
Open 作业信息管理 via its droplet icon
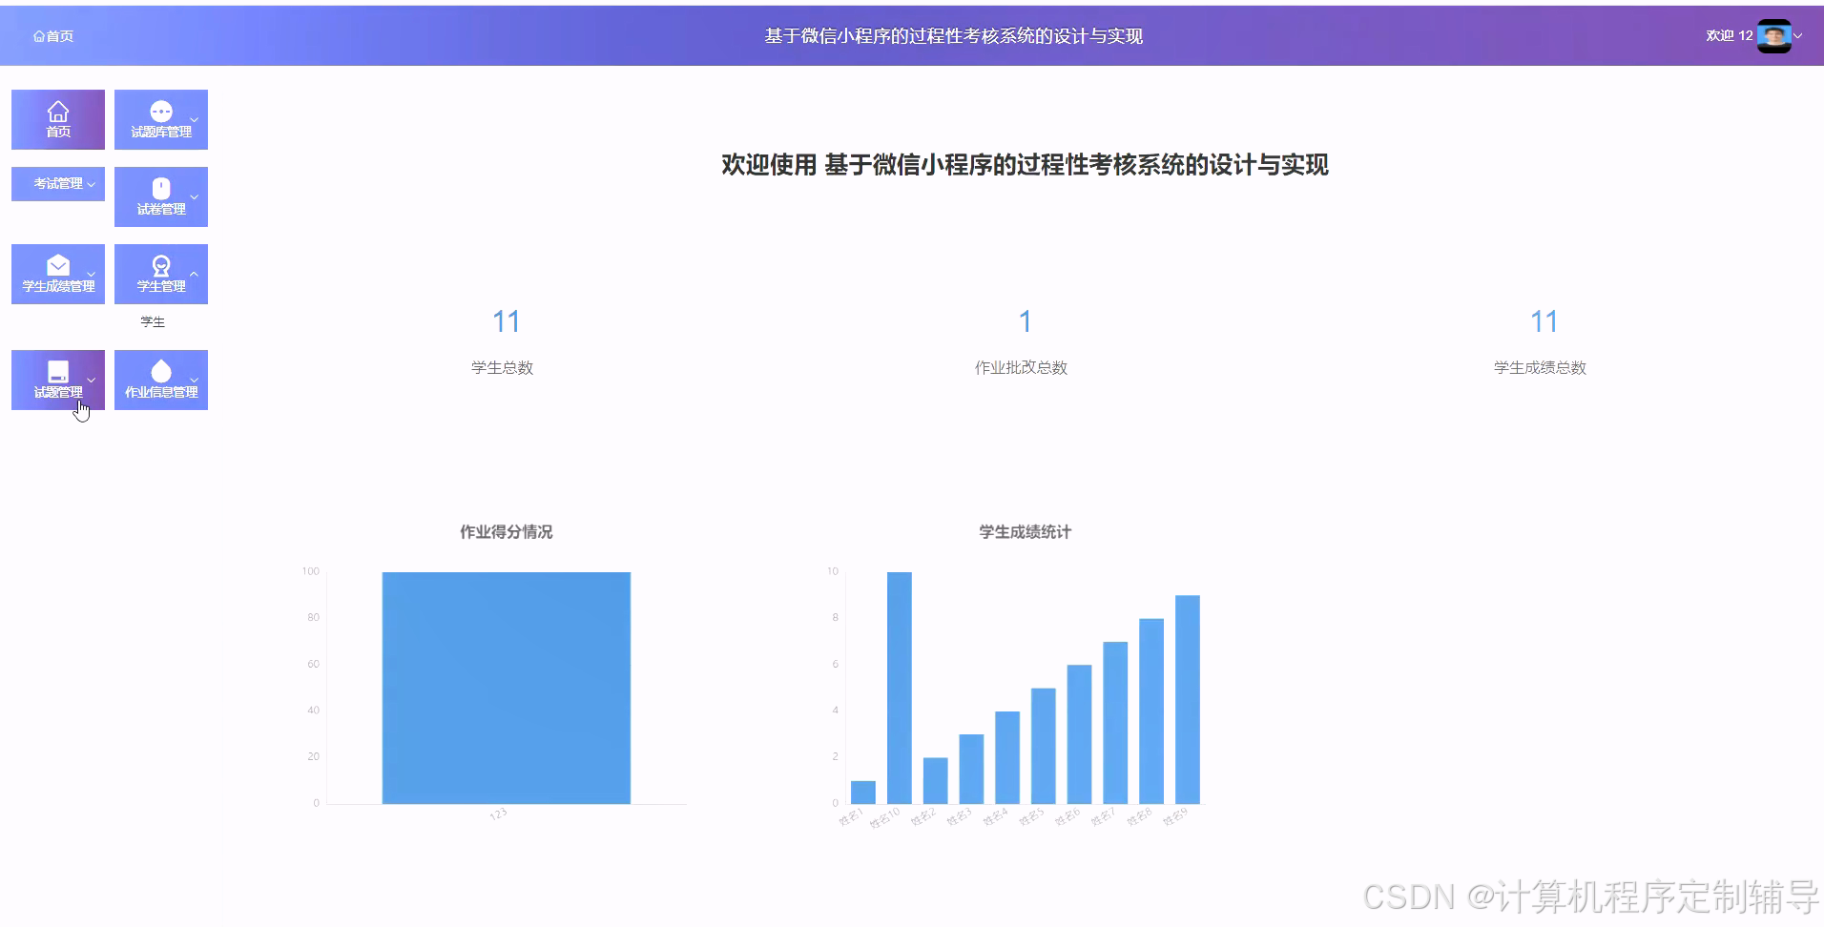tap(161, 371)
